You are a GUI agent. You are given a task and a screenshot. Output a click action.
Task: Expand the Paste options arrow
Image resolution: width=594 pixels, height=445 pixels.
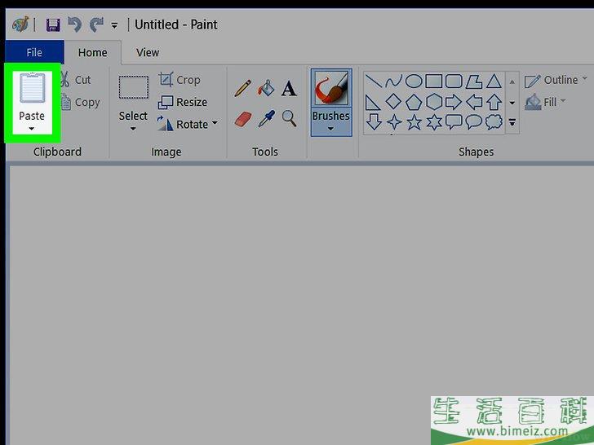pyautogui.click(x=32, y=129)
